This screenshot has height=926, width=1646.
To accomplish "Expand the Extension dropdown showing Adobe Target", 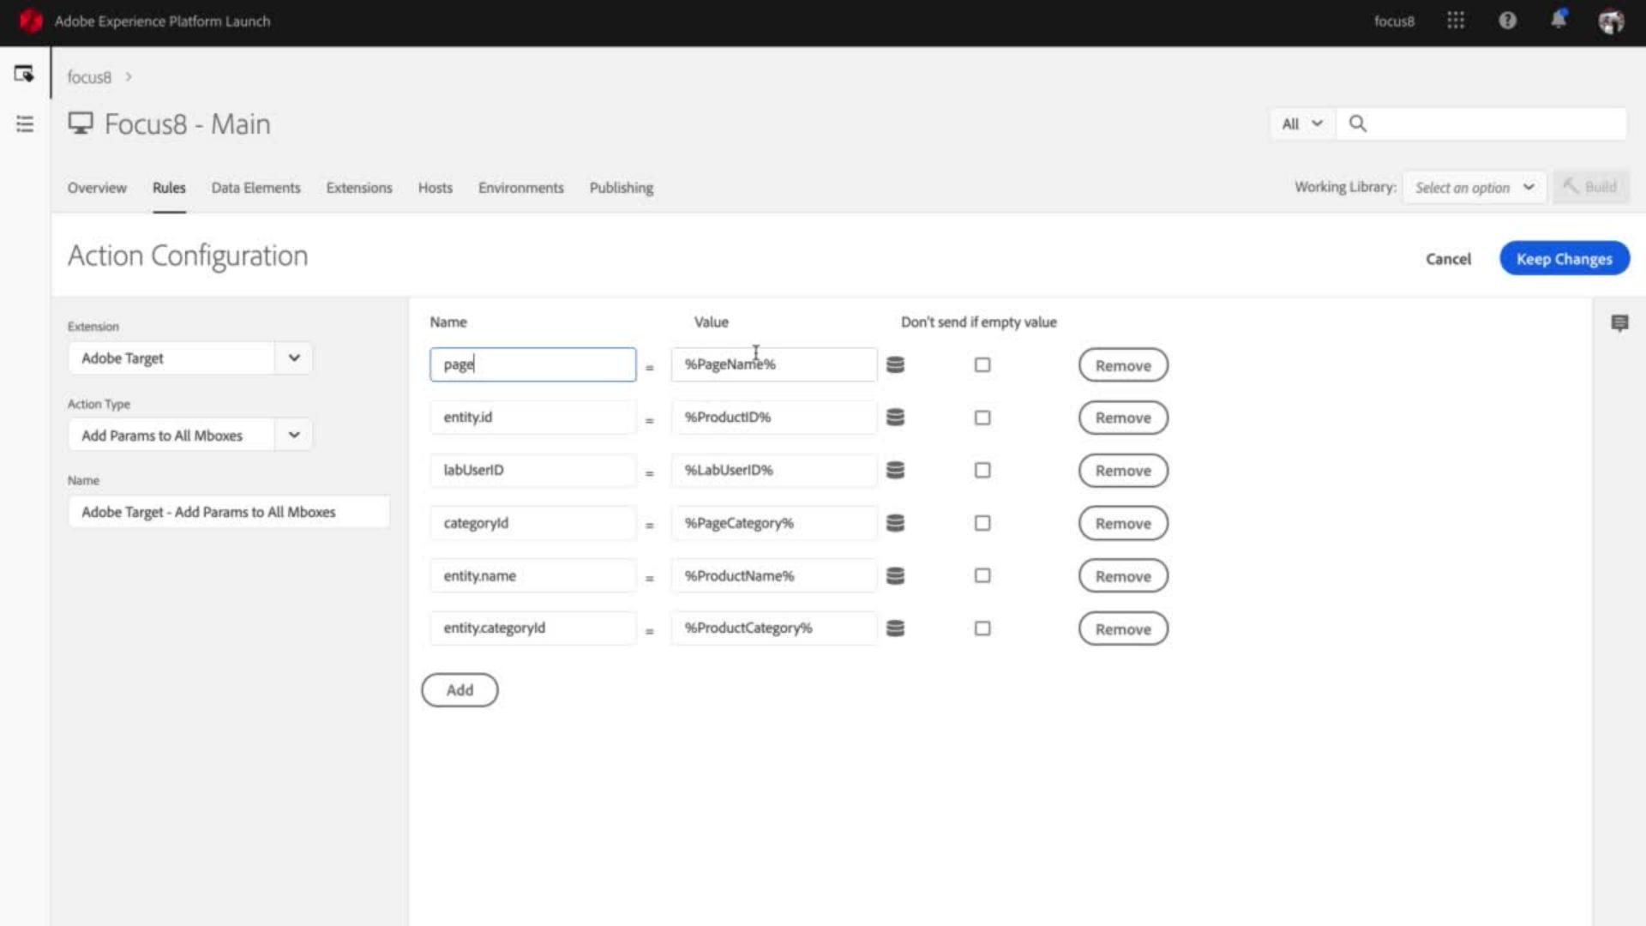I will (293, 358).
